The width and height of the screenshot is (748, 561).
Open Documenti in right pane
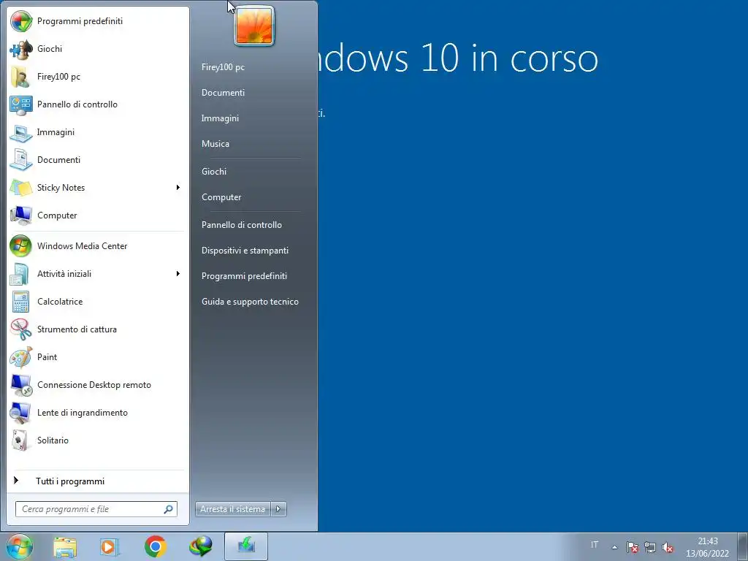[x=223, y=93]
